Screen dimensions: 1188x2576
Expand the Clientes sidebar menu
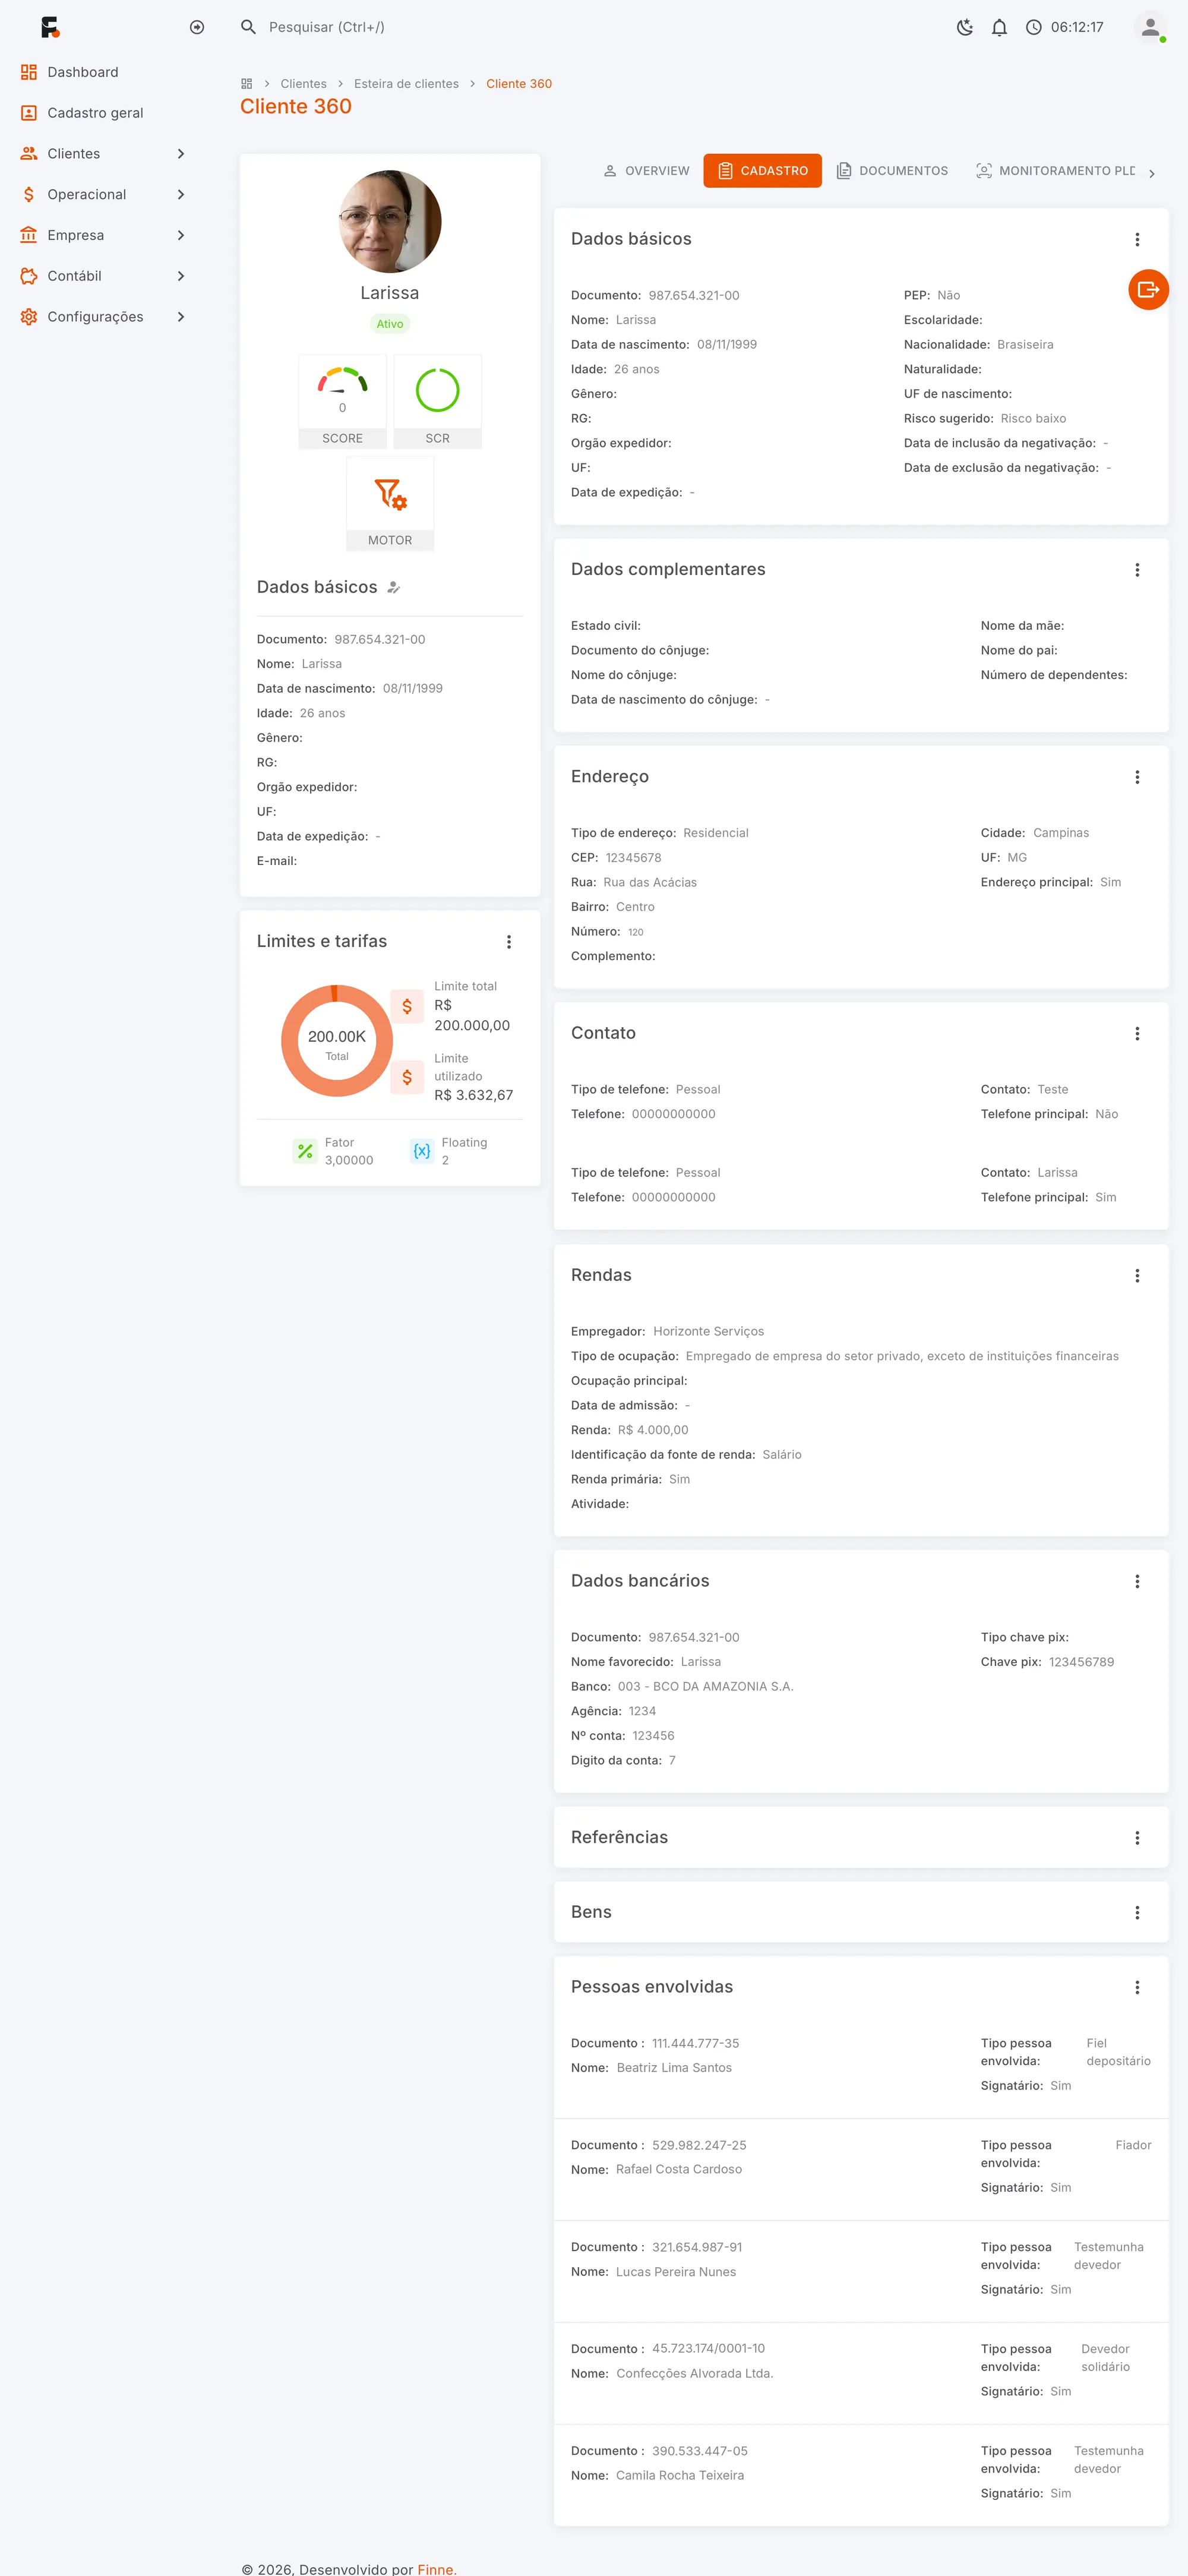coord(104,154)
